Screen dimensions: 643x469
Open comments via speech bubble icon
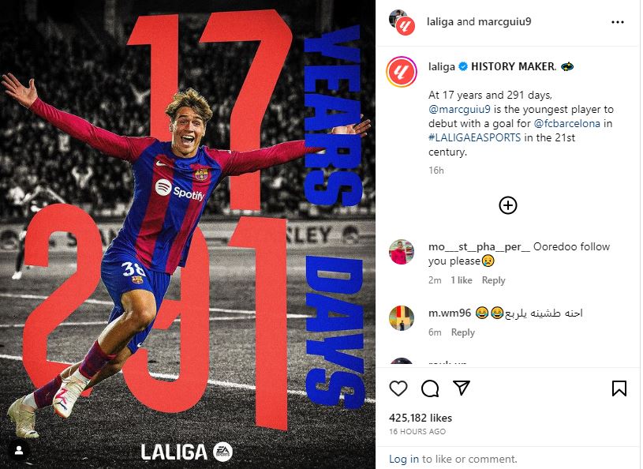point(430,388)
